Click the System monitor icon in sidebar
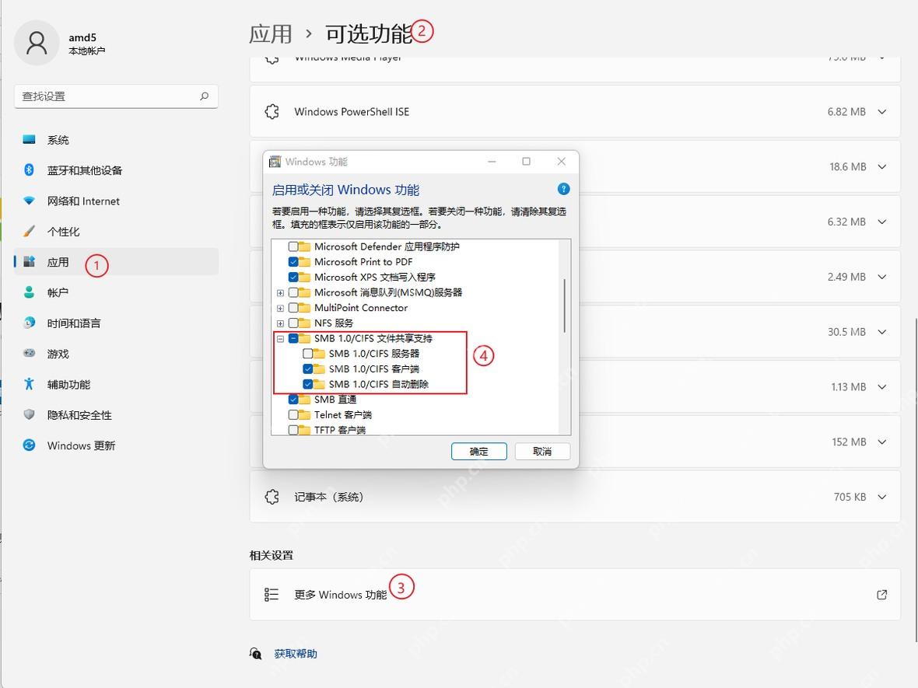The width and height of the screenshot is (918, 688). [x=29, y=139]
